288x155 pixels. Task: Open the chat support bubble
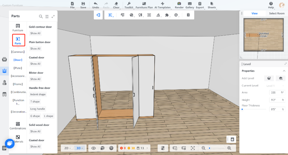pos(10,143)
